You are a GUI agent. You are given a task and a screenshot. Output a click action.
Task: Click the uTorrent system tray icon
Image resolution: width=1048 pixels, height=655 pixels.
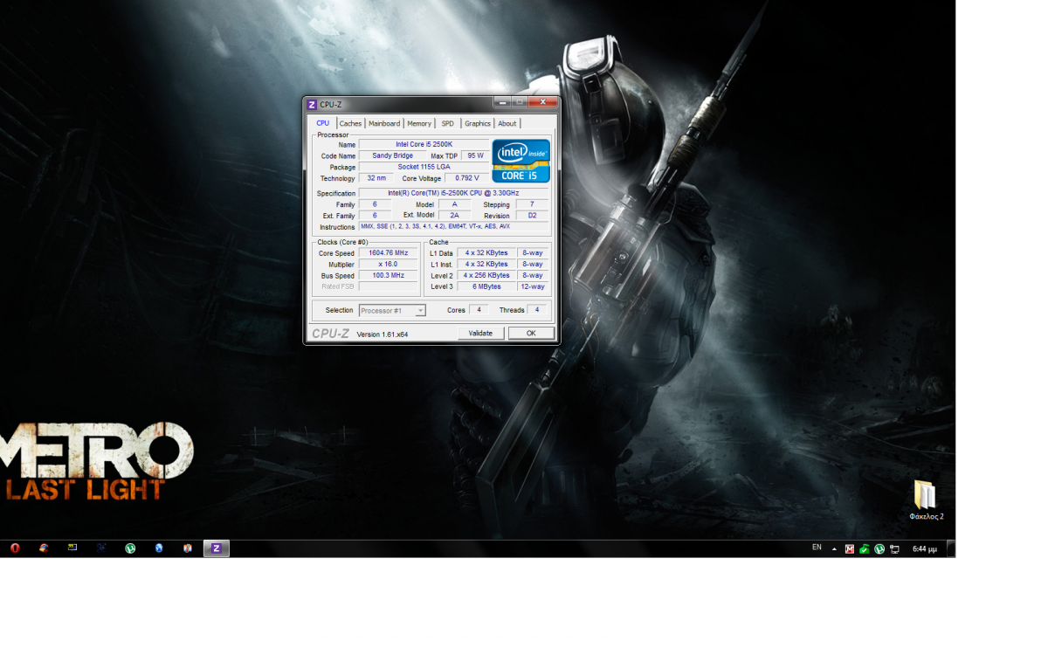coord(879,549)
